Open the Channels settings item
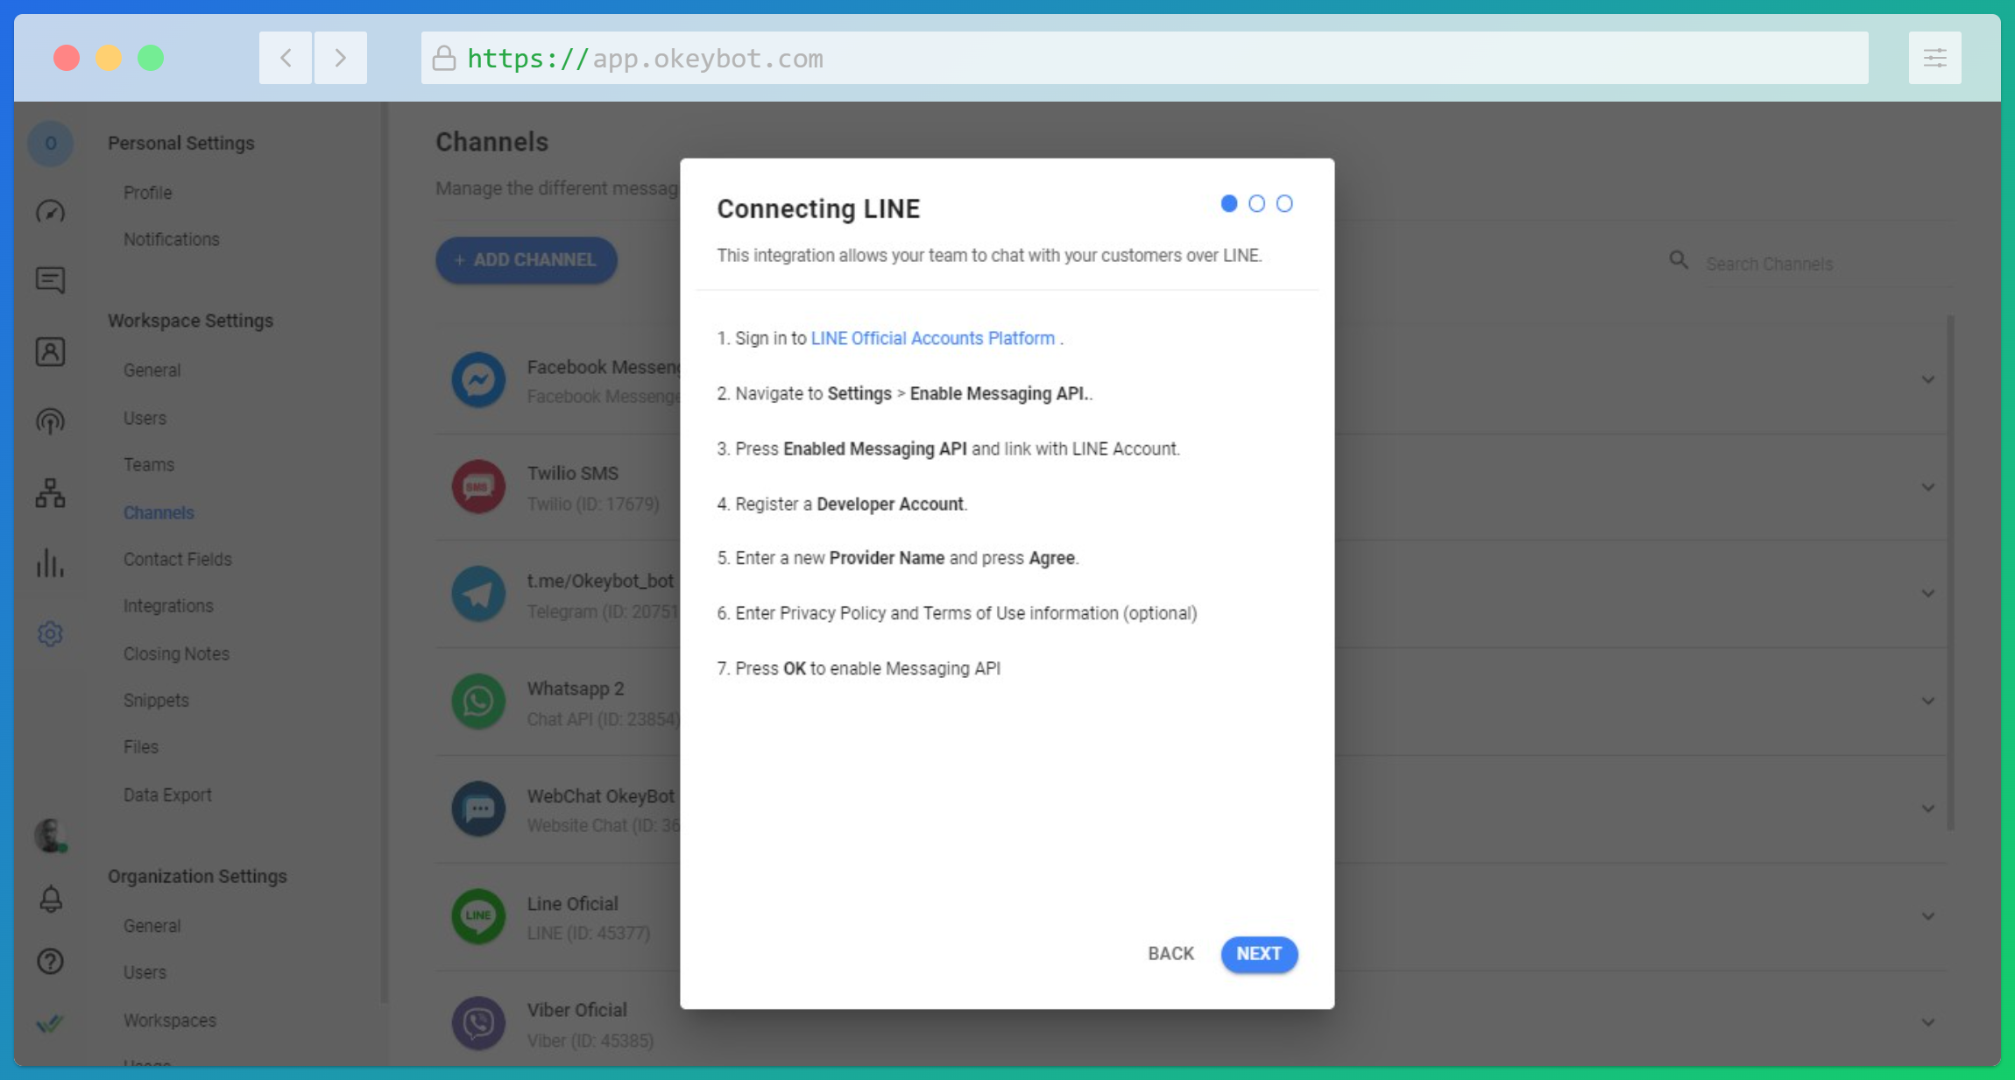This screenshot has width=2015, height=1080. [x=159, y=512]
